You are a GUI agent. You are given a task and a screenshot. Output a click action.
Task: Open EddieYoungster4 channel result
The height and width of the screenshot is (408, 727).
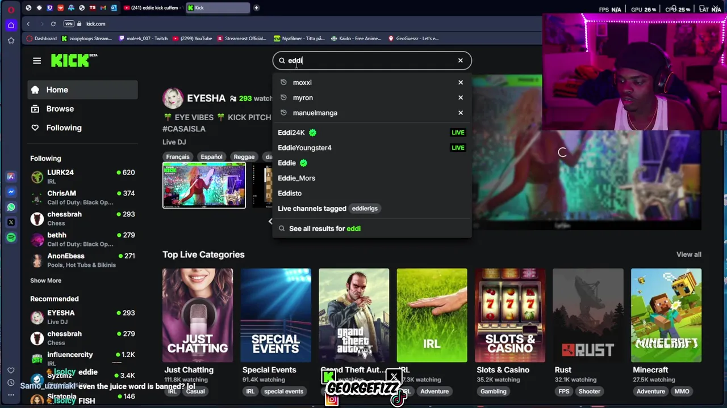coord(371,148)
